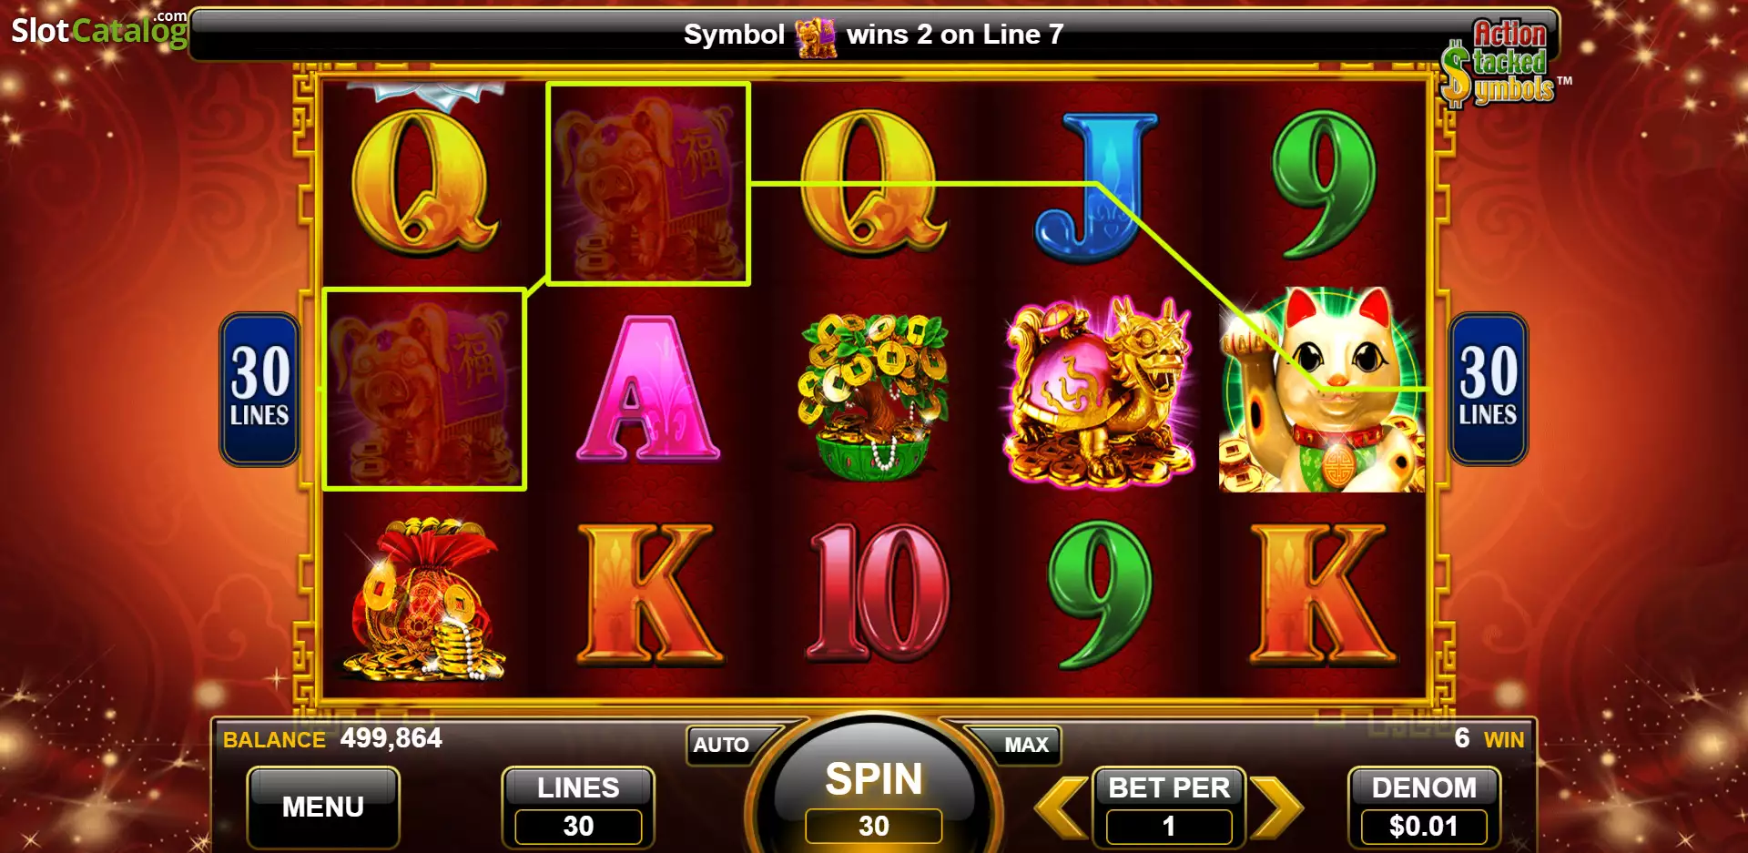
Task: Click the red 10 symbol
Action: click(x=879, y=592)
